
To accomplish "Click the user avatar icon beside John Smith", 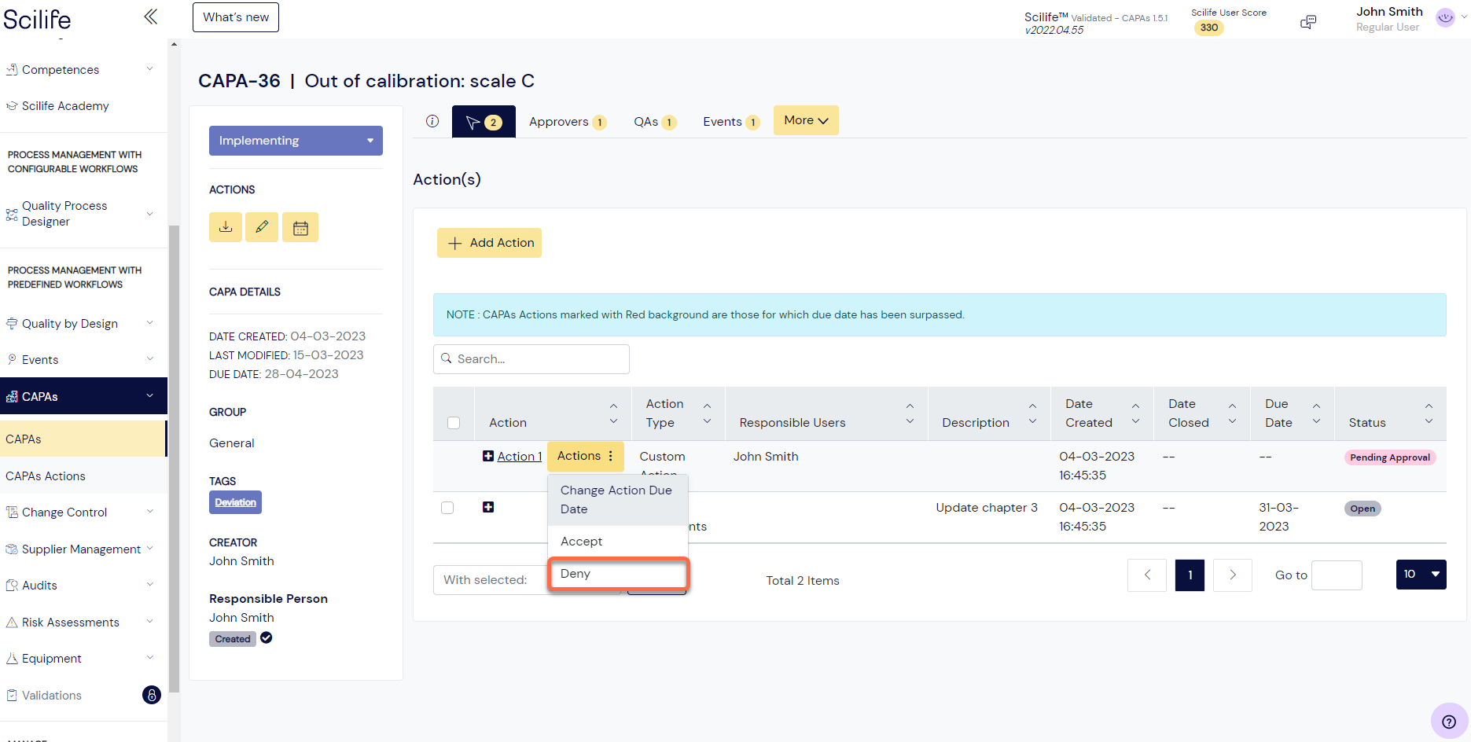I will 1445,17.
